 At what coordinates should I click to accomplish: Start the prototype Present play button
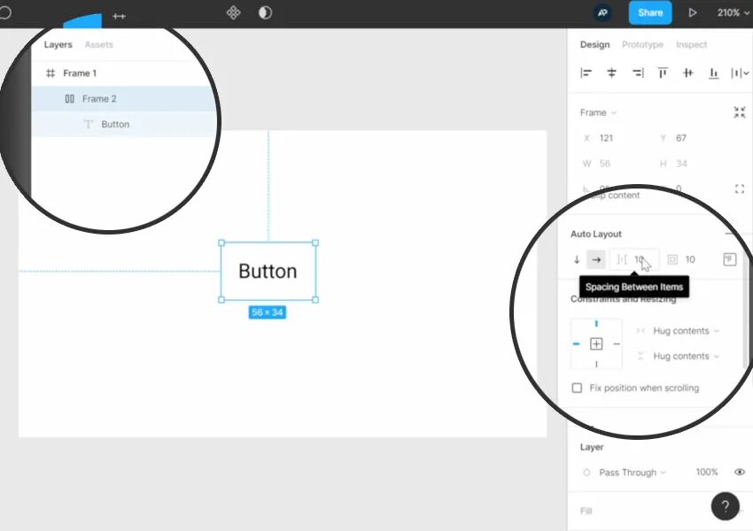[x=692, y=13]
